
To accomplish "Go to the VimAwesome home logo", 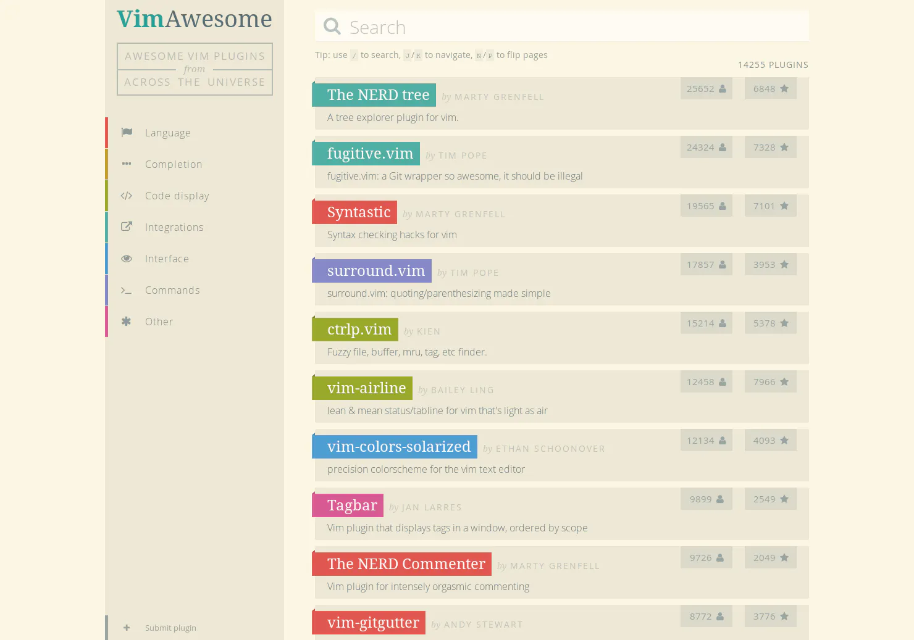I will click(x=195, y=19).
